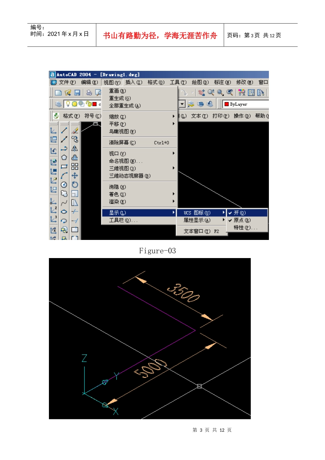Select the Rotate tool

(x=75, y=184)
